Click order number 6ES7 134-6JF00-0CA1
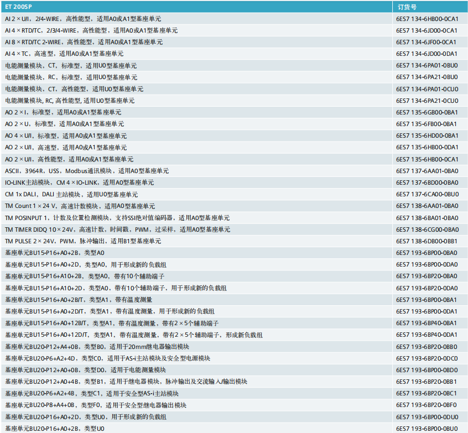468x433 pixels. (426, 42)
